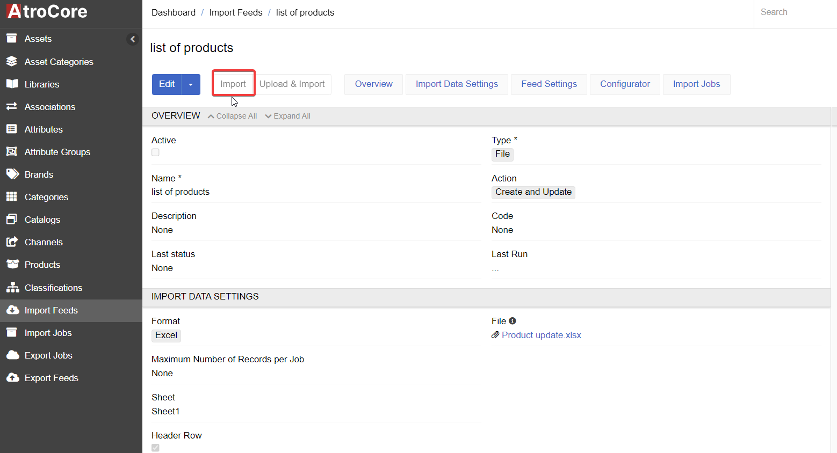837x453 pixels.
Task: Click the info icon beside File
Action: point(513,321)
